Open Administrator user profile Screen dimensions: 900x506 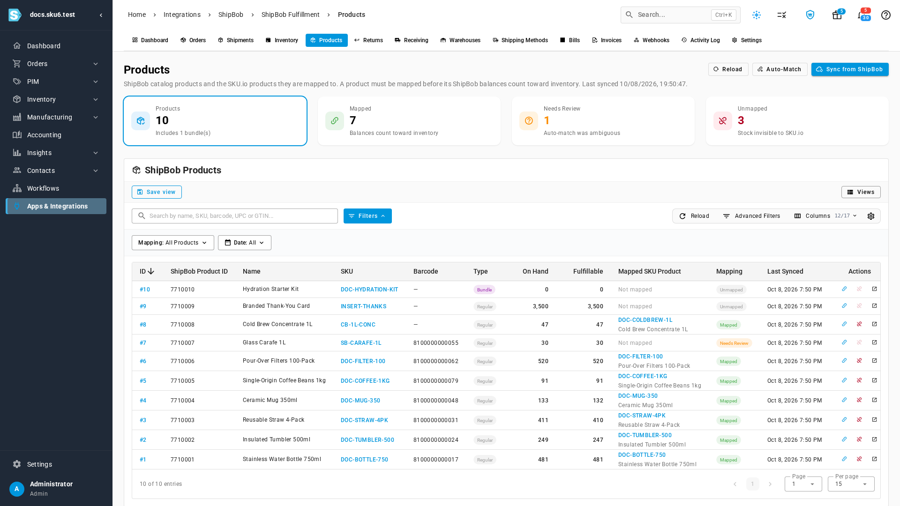[56, 489]
